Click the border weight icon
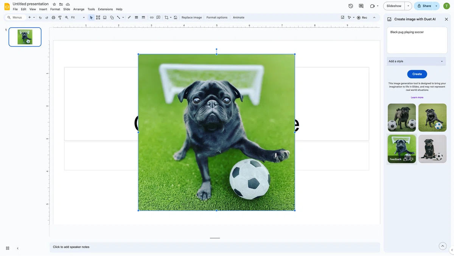Viewport: 454px width, 256px height. pyautogui.click(x=136, y=17)
